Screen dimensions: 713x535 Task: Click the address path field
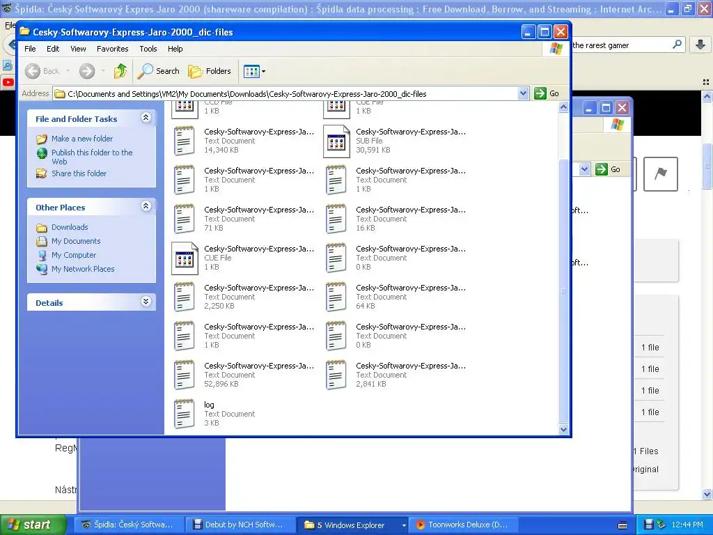click(x=291, y=94)
